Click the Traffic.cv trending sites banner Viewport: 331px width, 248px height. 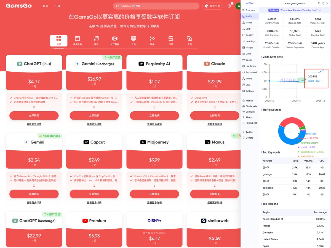coord(295,10)
